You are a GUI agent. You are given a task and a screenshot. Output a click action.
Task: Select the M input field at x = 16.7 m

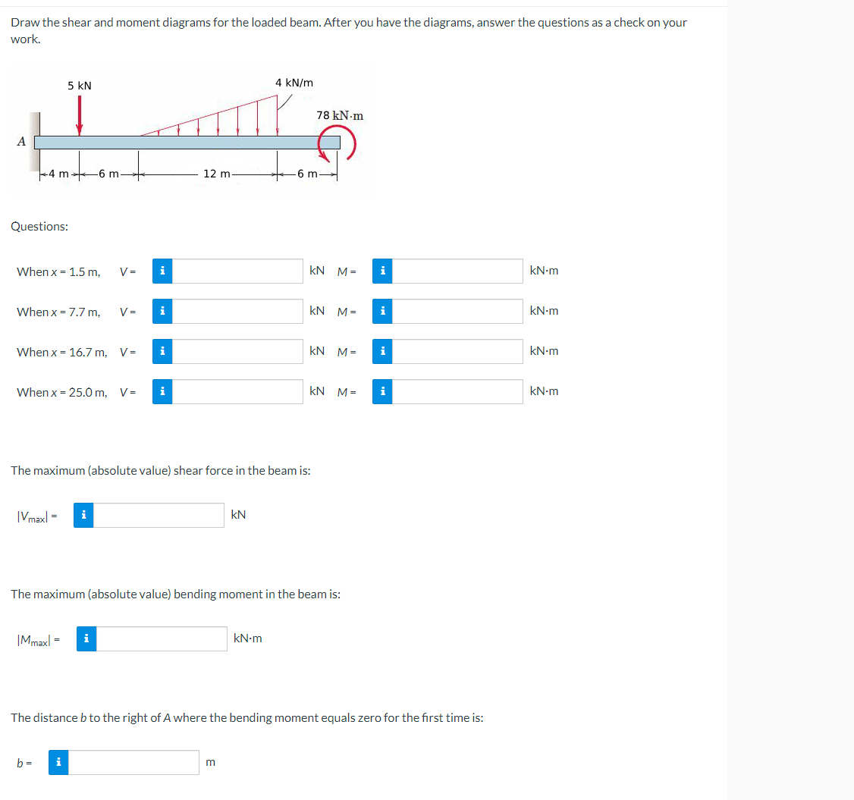455,351
